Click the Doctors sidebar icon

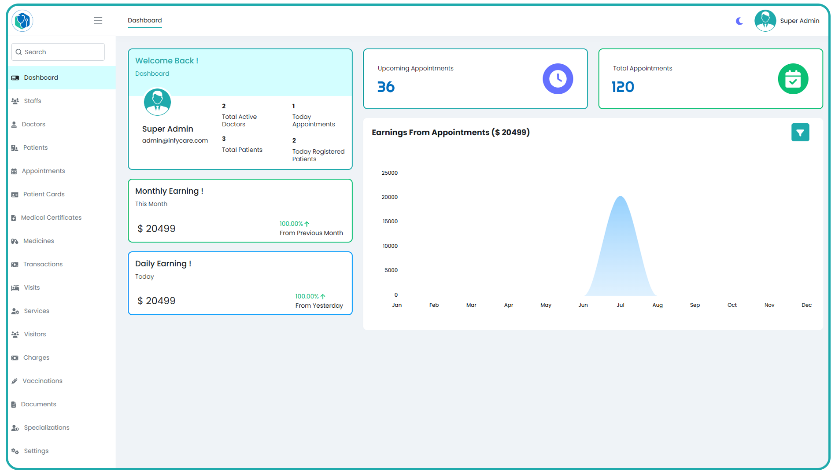click(x=14, y=125)
